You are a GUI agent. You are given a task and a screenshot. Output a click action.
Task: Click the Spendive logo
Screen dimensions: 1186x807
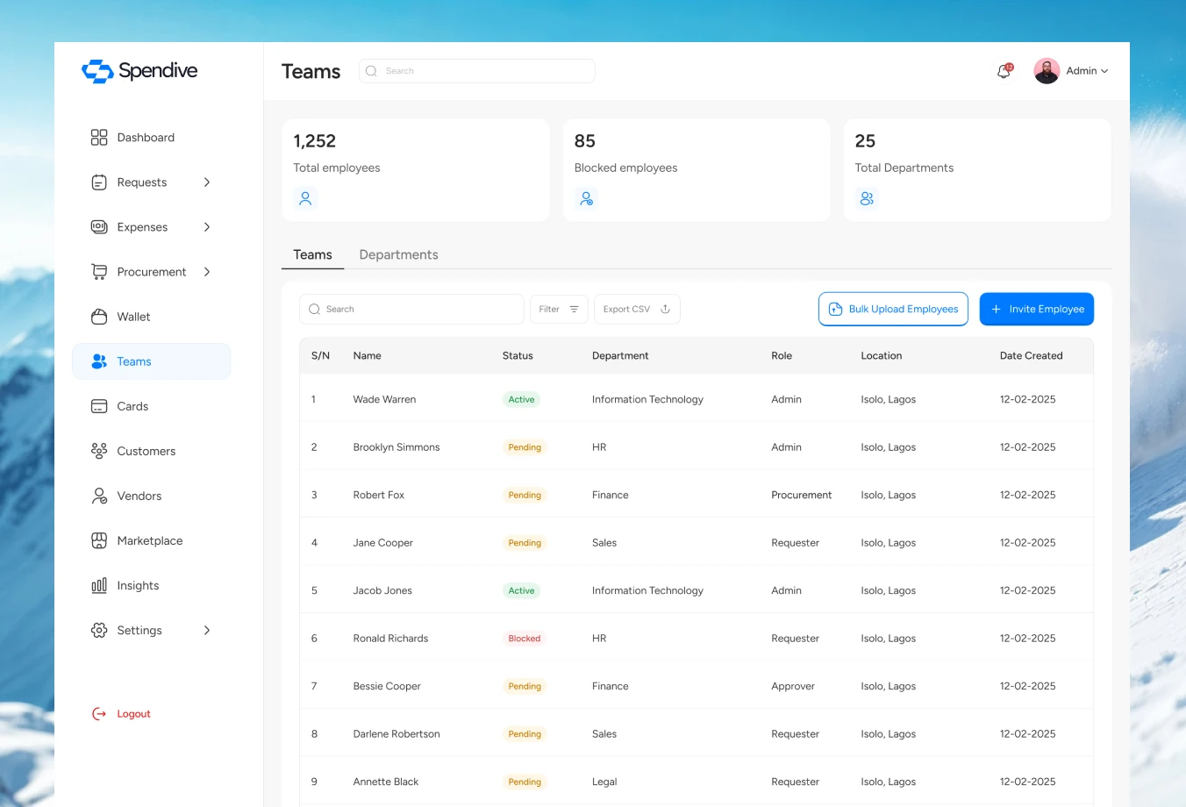pos(139,71)
